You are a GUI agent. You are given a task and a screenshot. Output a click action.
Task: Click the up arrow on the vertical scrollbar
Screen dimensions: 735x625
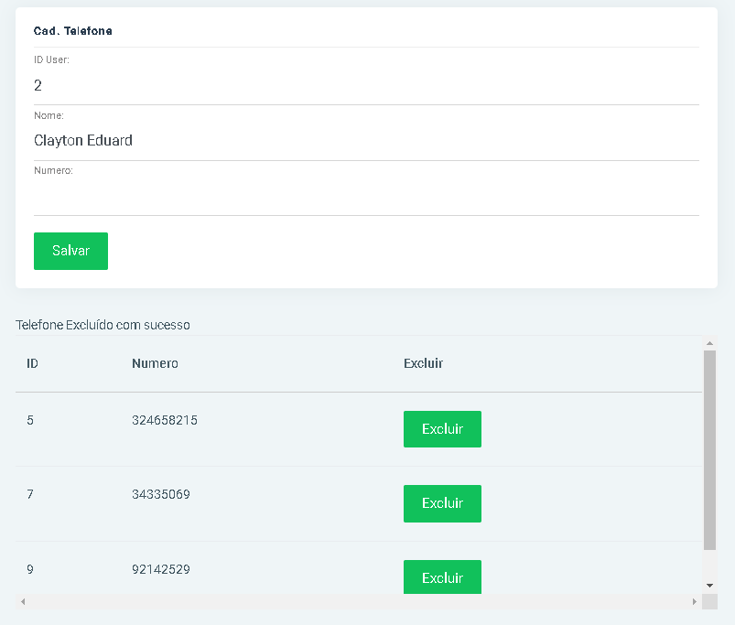pos(709,344)
